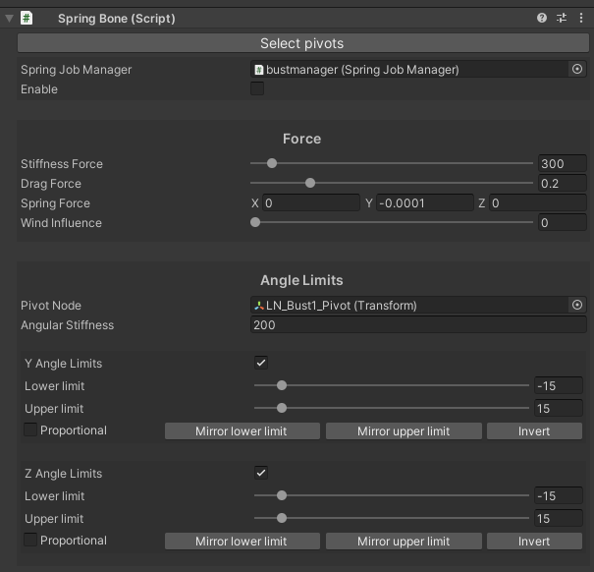Collapse the Spring Bone component foldout

(10, 19)
